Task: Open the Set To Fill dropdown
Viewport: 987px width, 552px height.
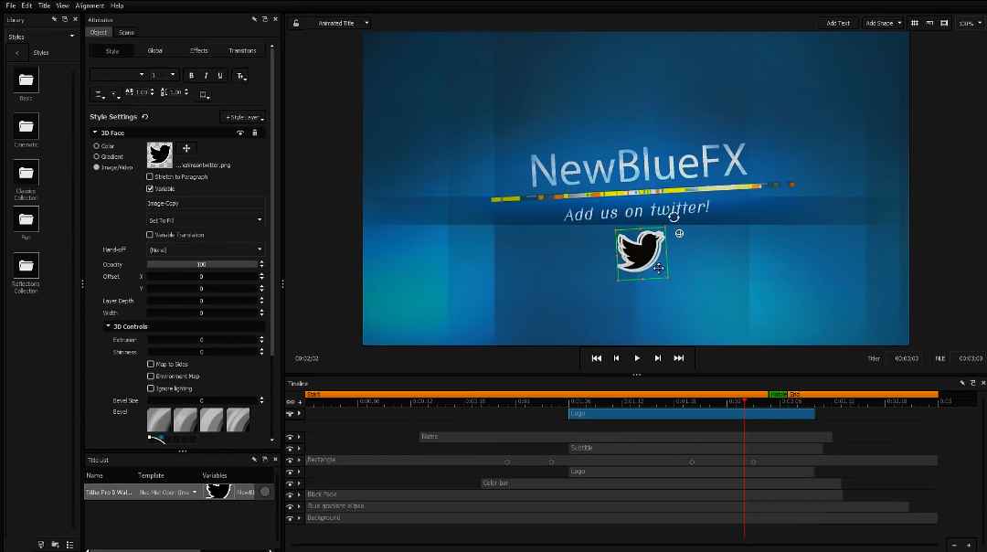Action: point(206,220)
